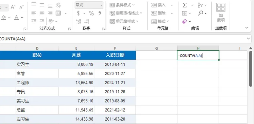Click Find and Select magnifier
This screenshot has height=124, width=254.
pos(200,13)
